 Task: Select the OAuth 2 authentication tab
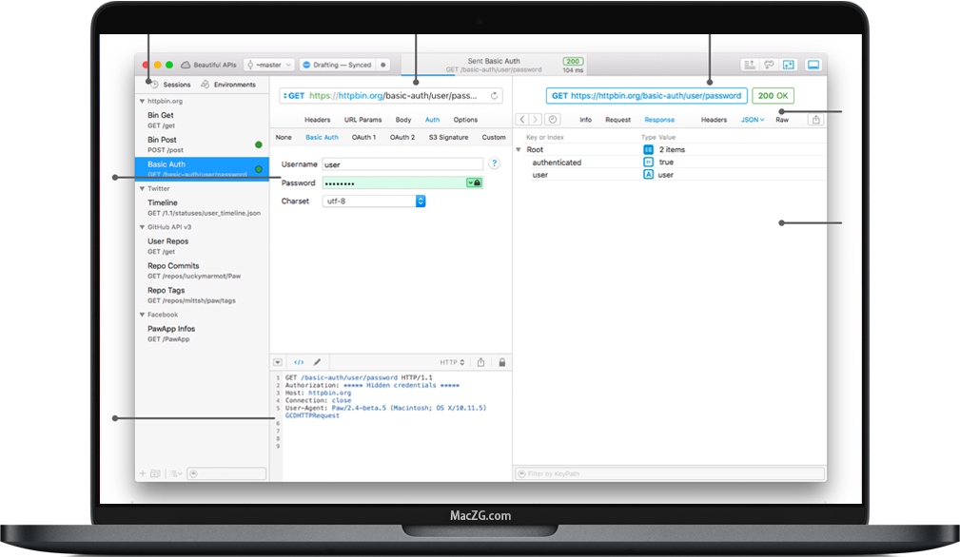point(402,137)
